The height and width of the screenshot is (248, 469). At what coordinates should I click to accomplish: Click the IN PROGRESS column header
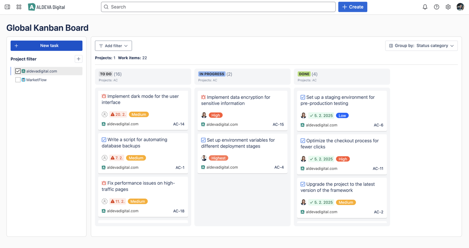[x=211, y=74]
